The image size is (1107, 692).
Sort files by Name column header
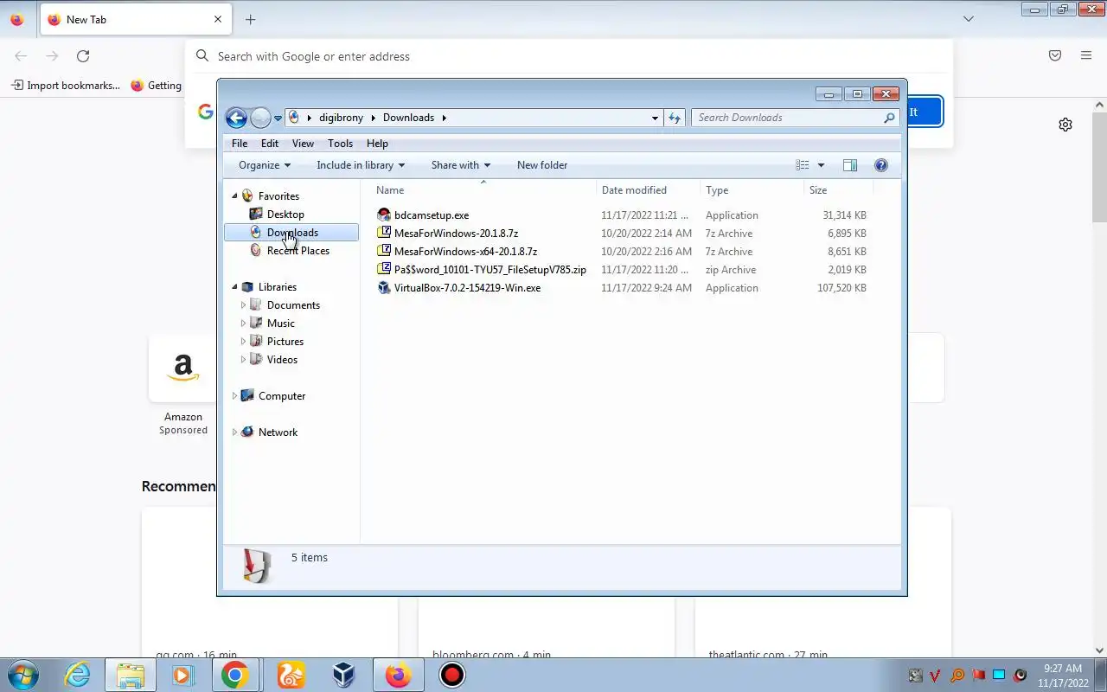point(390,190)
